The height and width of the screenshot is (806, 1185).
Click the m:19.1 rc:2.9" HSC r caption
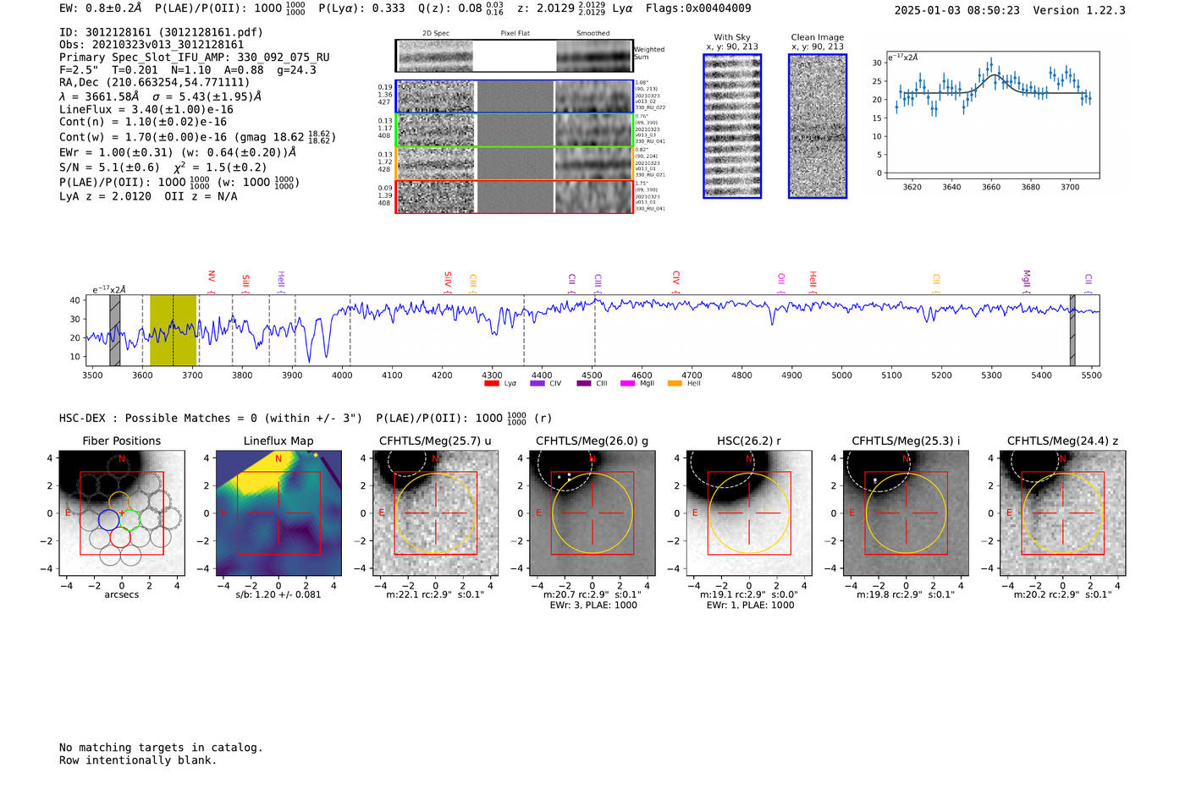point(749,595)
